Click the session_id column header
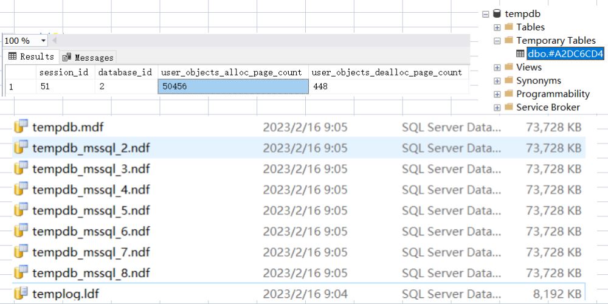608x304 pixels. coord(64,72)
